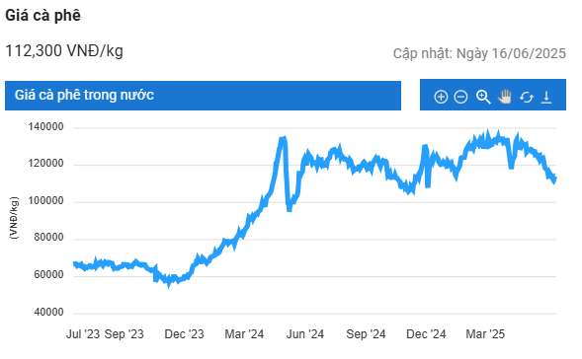Click the 140000 y-axis value label

pyautogui.click(x=46, y=127)
